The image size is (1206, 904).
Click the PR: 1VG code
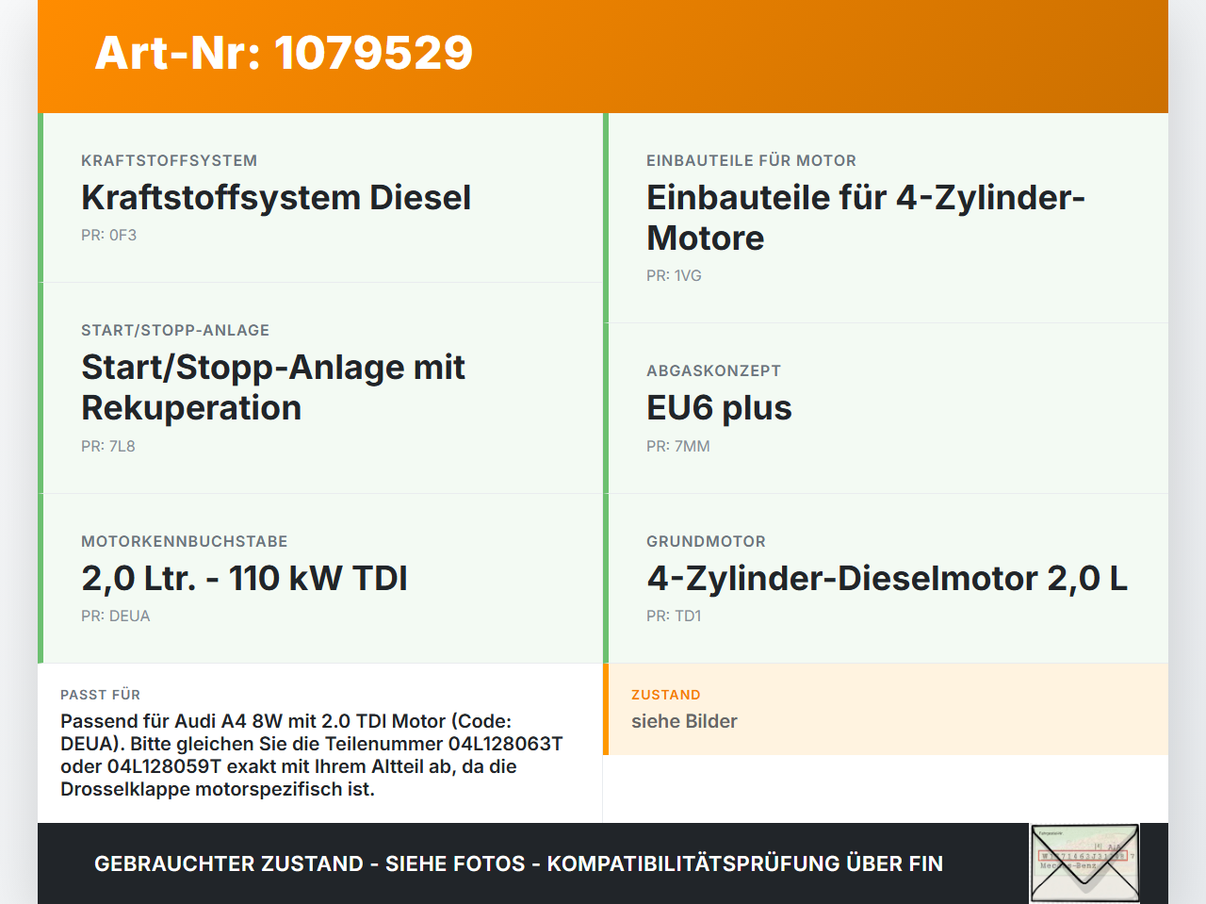(674, 276)
